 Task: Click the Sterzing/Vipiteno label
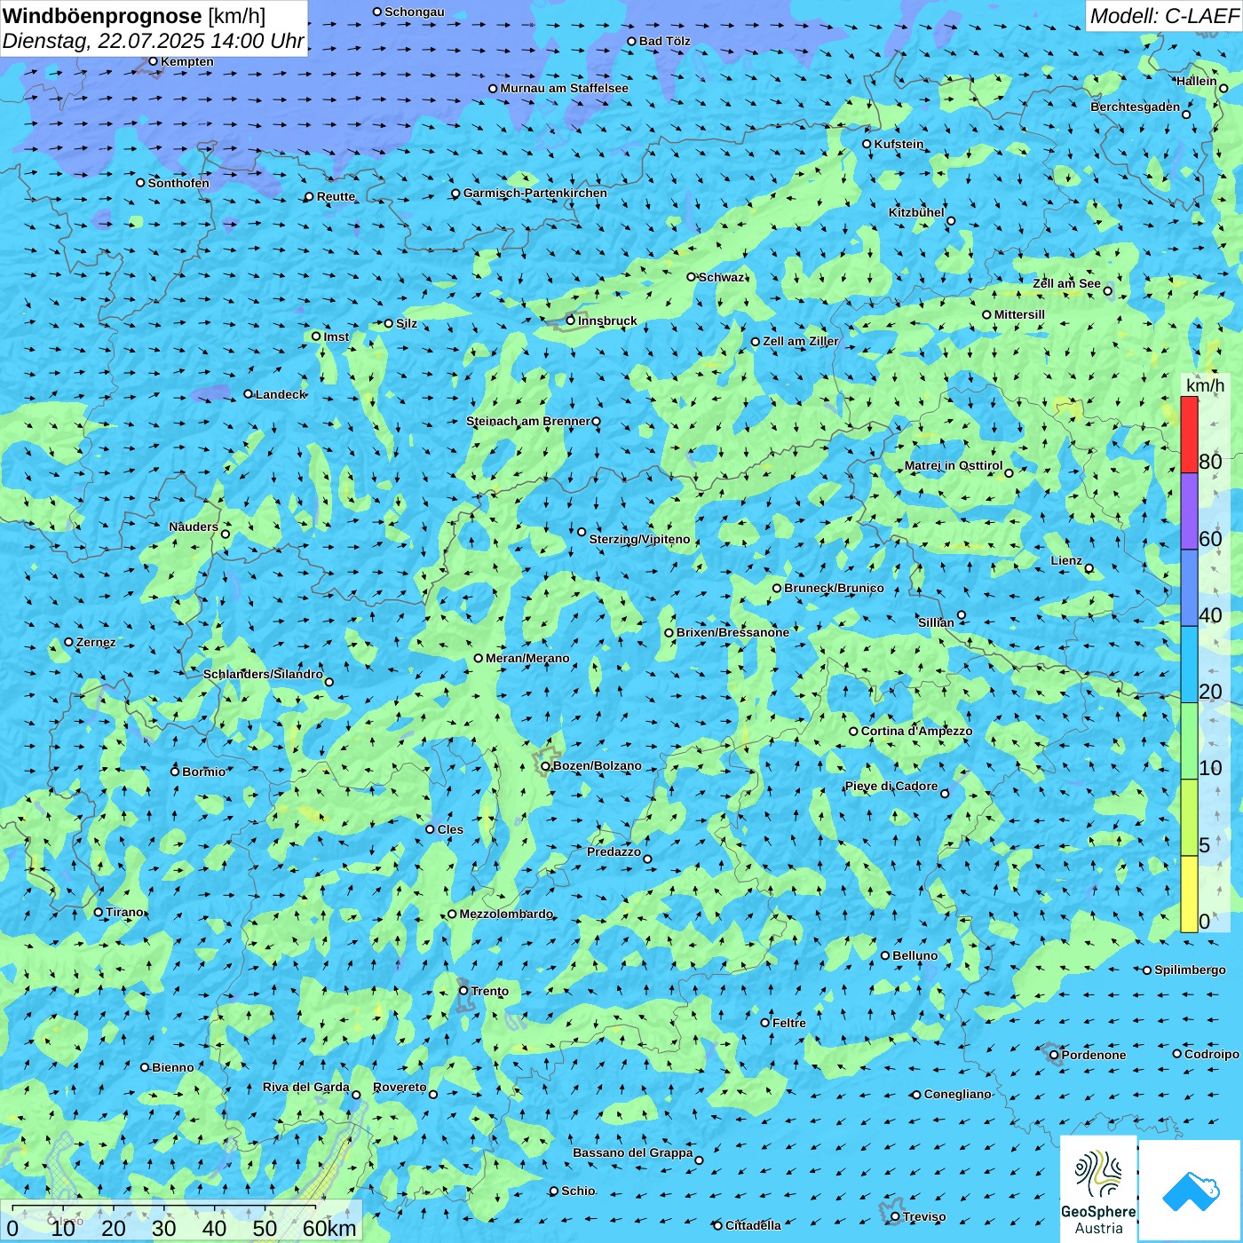pos(639,539)
